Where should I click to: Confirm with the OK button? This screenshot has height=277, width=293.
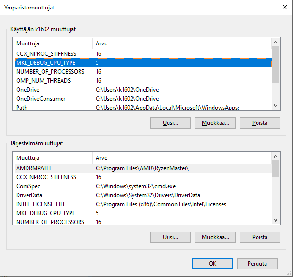tap(213, 264)
